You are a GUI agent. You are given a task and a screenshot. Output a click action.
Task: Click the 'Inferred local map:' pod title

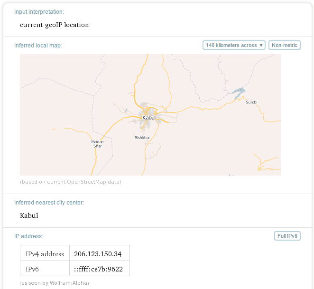[x=38, y=46]
